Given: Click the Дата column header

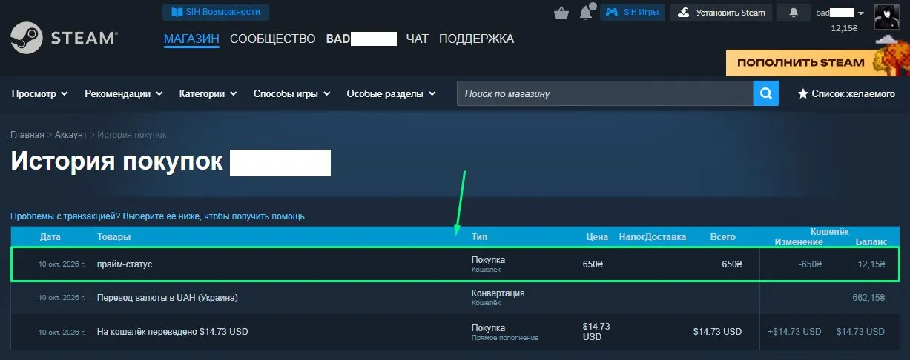Looking at the screenshot, I should pos(50,237).
